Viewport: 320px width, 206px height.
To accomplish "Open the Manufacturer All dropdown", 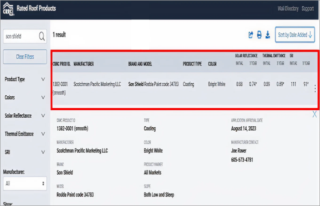I will [x=25, y=184].
